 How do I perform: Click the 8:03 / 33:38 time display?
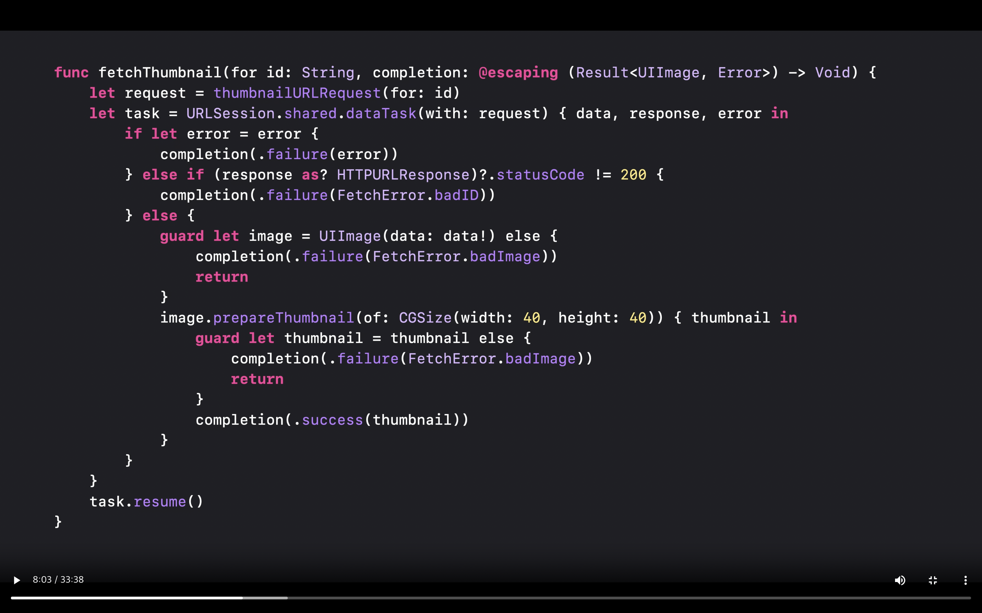point(58,580)
